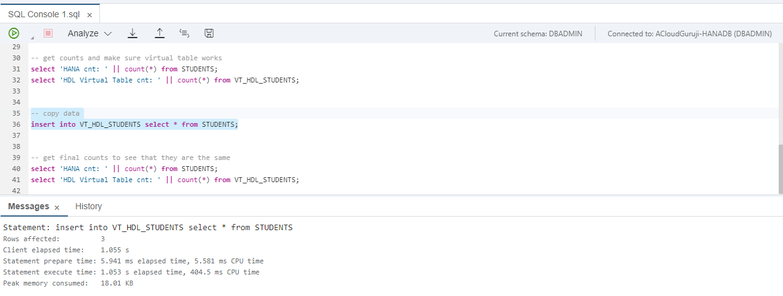Click the format code icon

pyautogui.click(x=184, y=33)
